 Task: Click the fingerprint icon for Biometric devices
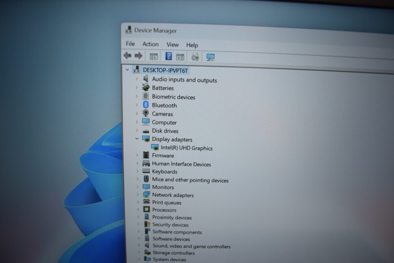[x=145, y=96]
